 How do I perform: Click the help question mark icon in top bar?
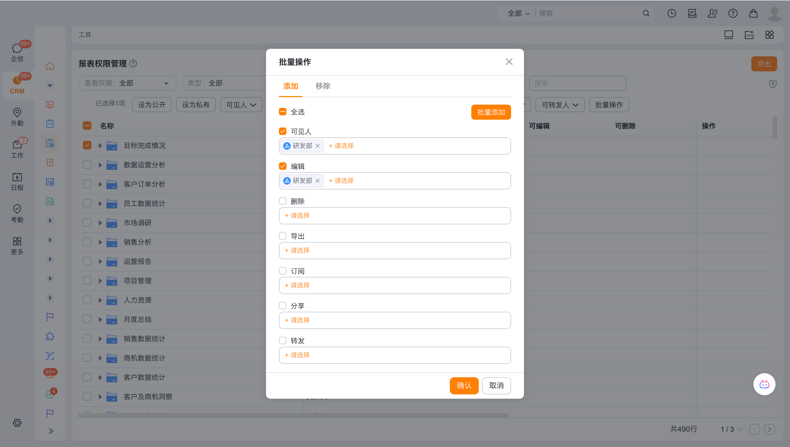[732, 13]
